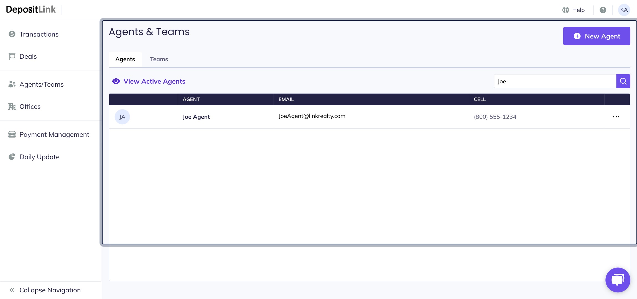Click the Agents/Teams people icon
The height and width of the screenshot is (299, 637).
click(12, 84)
